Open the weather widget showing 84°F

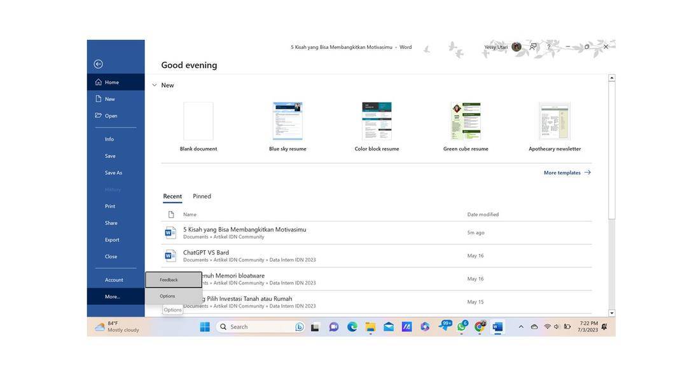(118, 327)
